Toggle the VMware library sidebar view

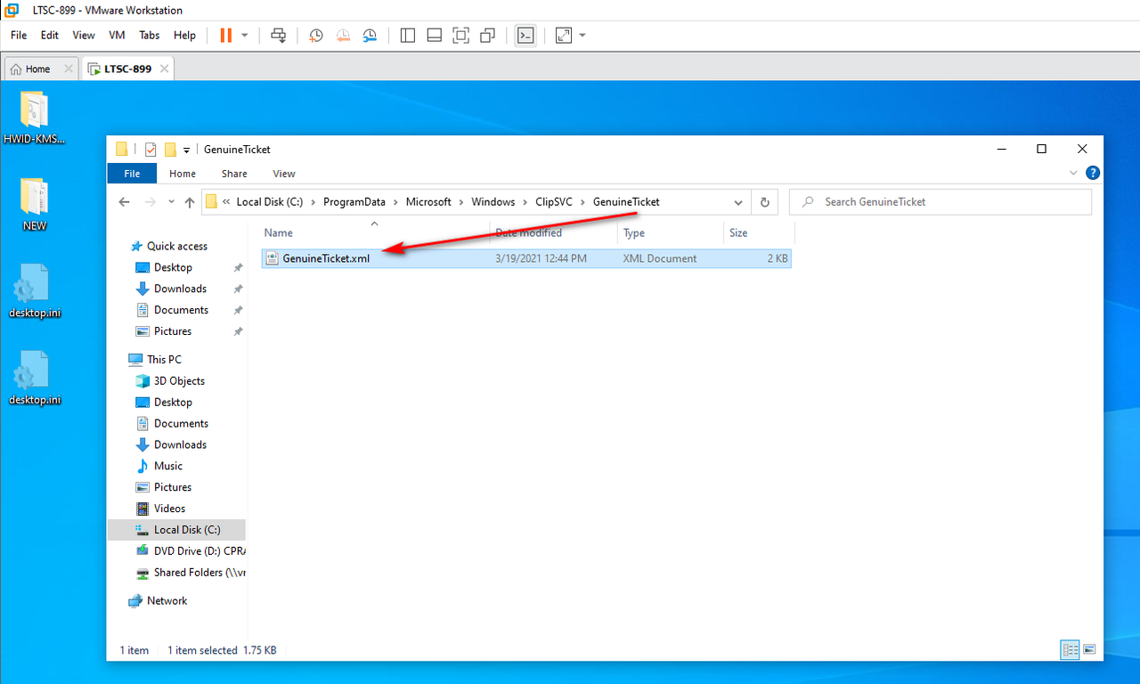(408, 36)
